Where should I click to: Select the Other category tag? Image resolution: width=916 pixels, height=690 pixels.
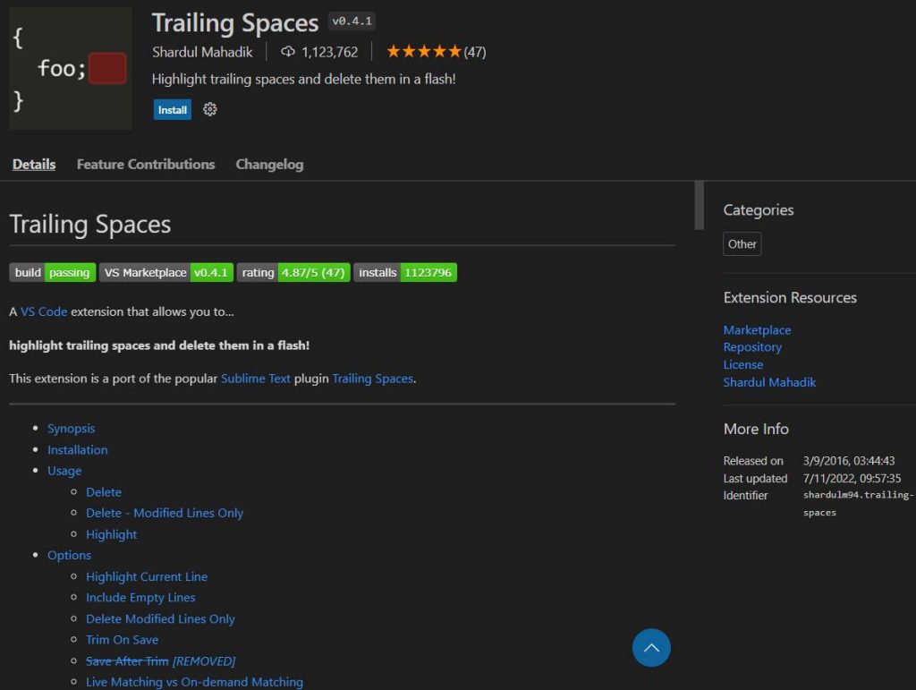click(x=742, y=243)
